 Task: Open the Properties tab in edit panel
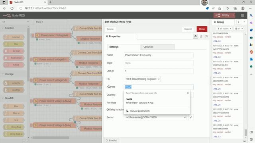(x=120, y=37)
